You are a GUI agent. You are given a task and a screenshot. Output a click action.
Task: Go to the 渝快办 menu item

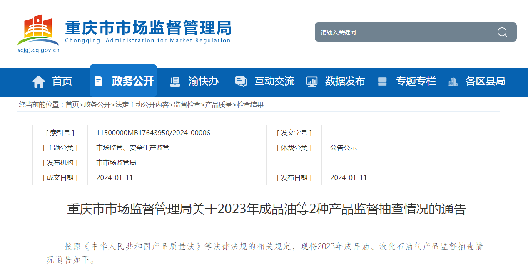(x=204, y=81)
